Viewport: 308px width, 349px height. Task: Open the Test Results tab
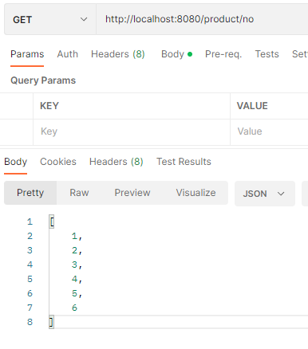tap(184, 162)
